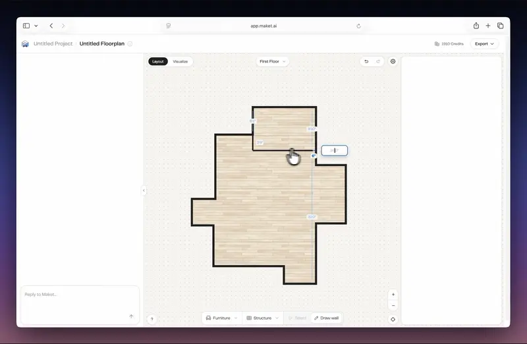Image resolution: width=527 pixels, height=344 pixels.
Task: Click the Maket logo icon
Action: pyautogui.click(x=25, y=43)
